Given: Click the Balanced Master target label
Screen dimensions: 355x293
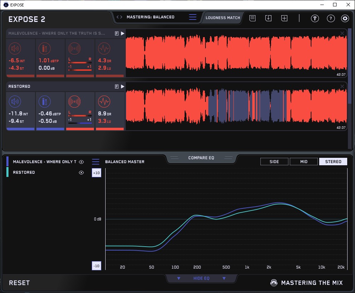Looking at the screenshot, I should tap(125, 162).
